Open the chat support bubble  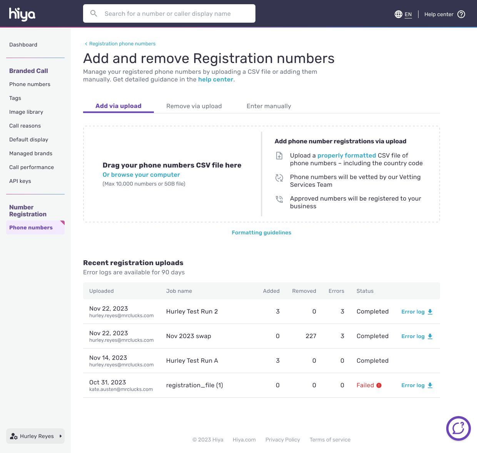pos(458,428)
